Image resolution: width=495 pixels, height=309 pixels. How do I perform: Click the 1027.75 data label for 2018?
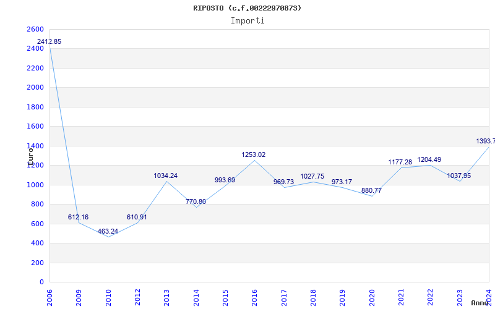click(312, 177)
